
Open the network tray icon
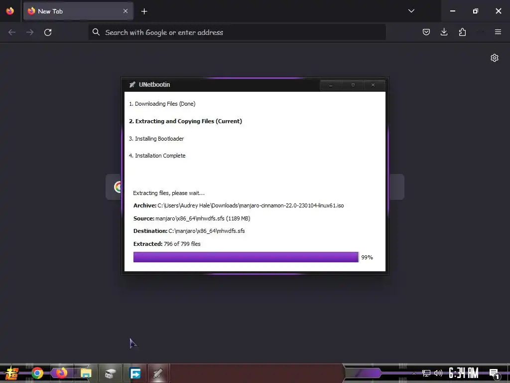[x=426, y=373]
